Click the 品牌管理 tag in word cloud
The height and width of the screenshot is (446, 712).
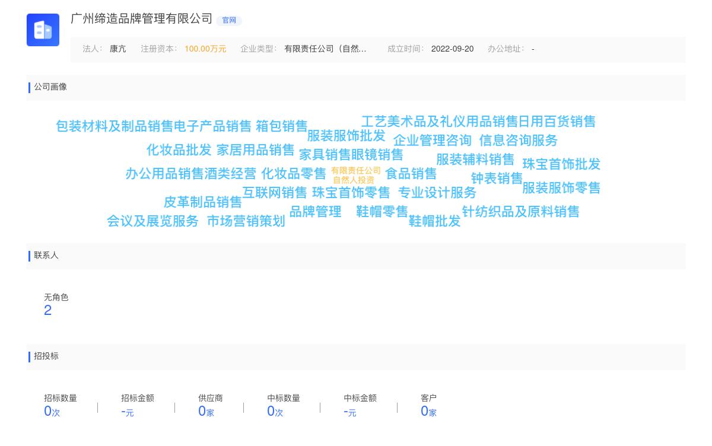(316, 211)
